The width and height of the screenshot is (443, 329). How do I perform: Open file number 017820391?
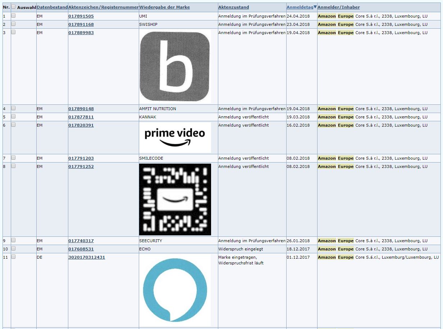(x=81, y=125)
